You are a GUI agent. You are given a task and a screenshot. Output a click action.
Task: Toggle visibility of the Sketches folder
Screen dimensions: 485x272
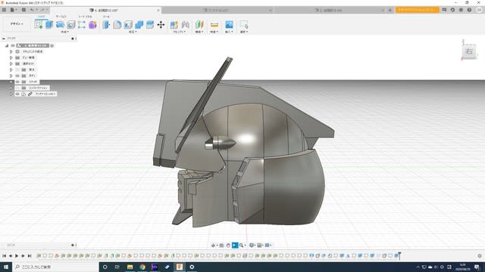[17, 82]
